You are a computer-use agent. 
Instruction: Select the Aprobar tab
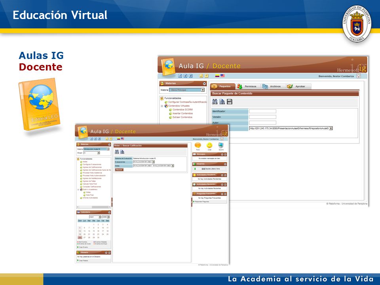[x=298, y=86]
